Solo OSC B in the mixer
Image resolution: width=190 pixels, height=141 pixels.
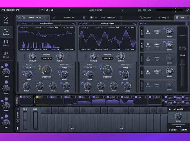148,45
